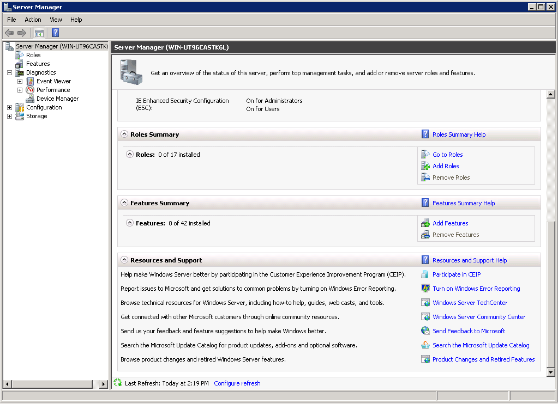Image resolution: width=558 pixels, height=404 pixels.
Task: Click the Device Manager tree icon
Action: click(30, 99)
